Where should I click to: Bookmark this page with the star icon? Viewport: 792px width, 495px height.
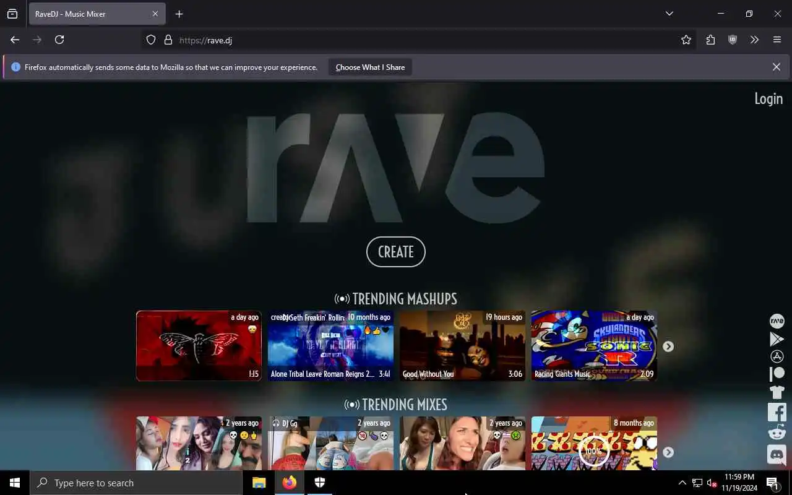[x=686, y=40]
